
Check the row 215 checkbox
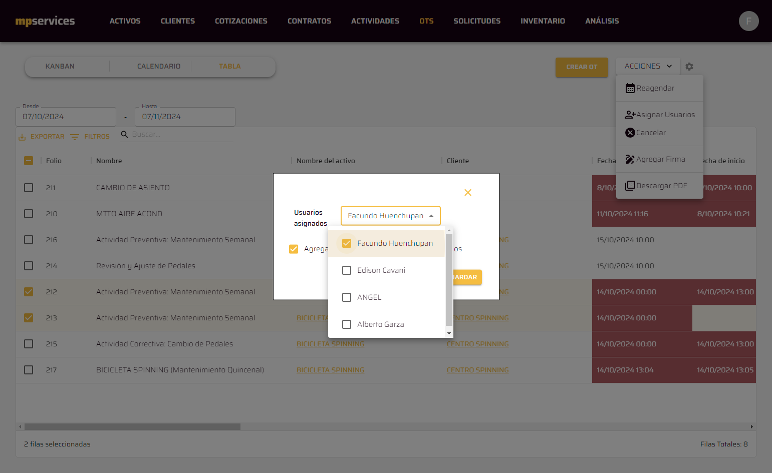click(29, 344)
